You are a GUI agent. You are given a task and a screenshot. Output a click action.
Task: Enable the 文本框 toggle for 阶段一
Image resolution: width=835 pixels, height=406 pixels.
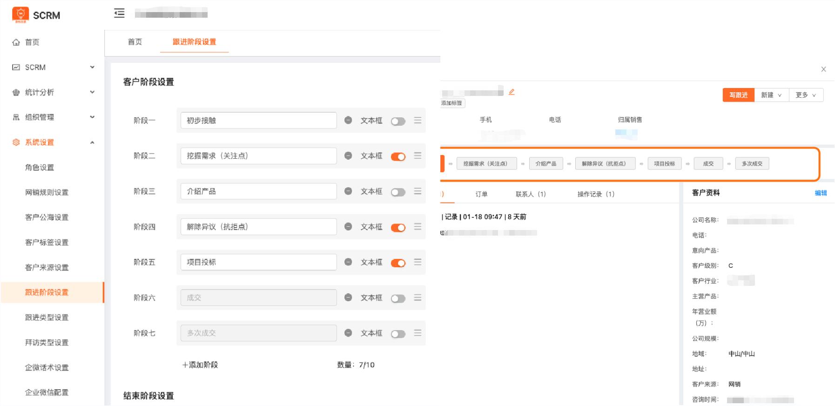click(x=398, y=122)
